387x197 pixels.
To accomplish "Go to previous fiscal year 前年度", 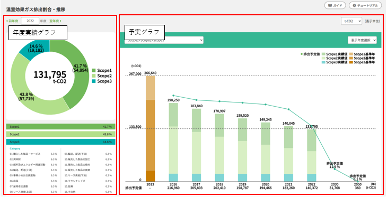I will (x=12, y=21).
